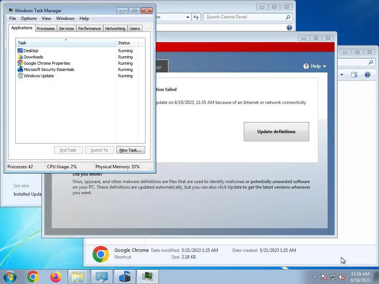Click the New Task... button
This screenshot has width=379, height=284.
(x=130, y=150)
